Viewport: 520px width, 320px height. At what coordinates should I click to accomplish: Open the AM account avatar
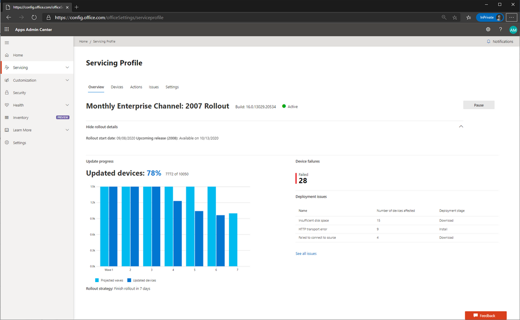click(513, 30)
